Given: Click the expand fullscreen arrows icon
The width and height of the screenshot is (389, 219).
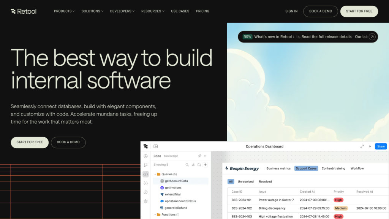Looking at the screenshot, I should click(362, 146).
